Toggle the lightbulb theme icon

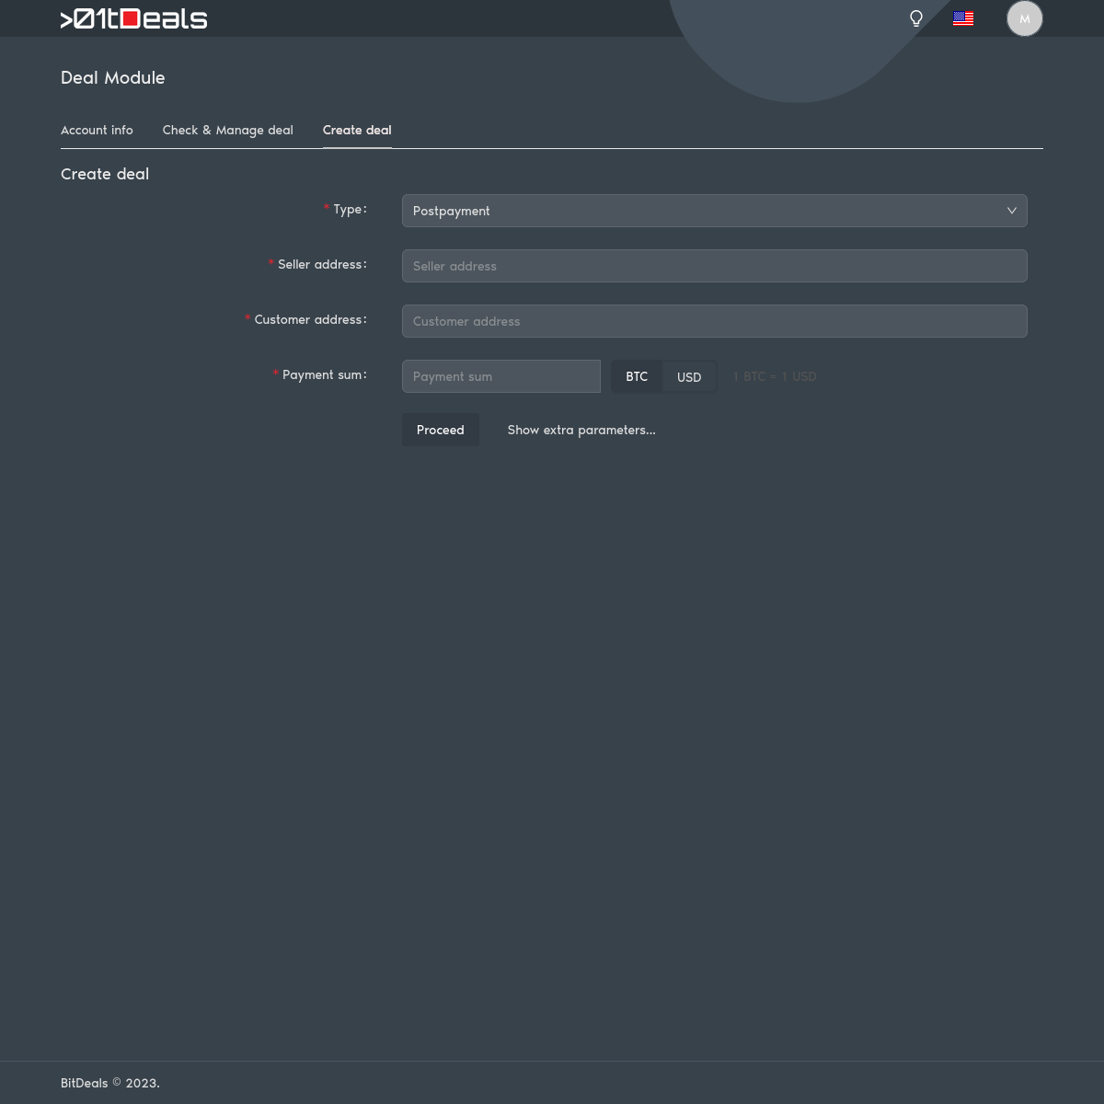click(x=916, y=18)
